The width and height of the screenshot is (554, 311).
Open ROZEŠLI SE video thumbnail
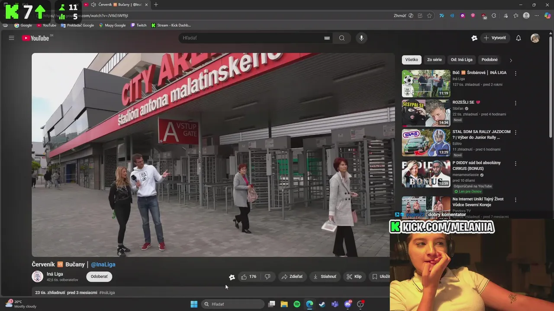tap(426, 113)
